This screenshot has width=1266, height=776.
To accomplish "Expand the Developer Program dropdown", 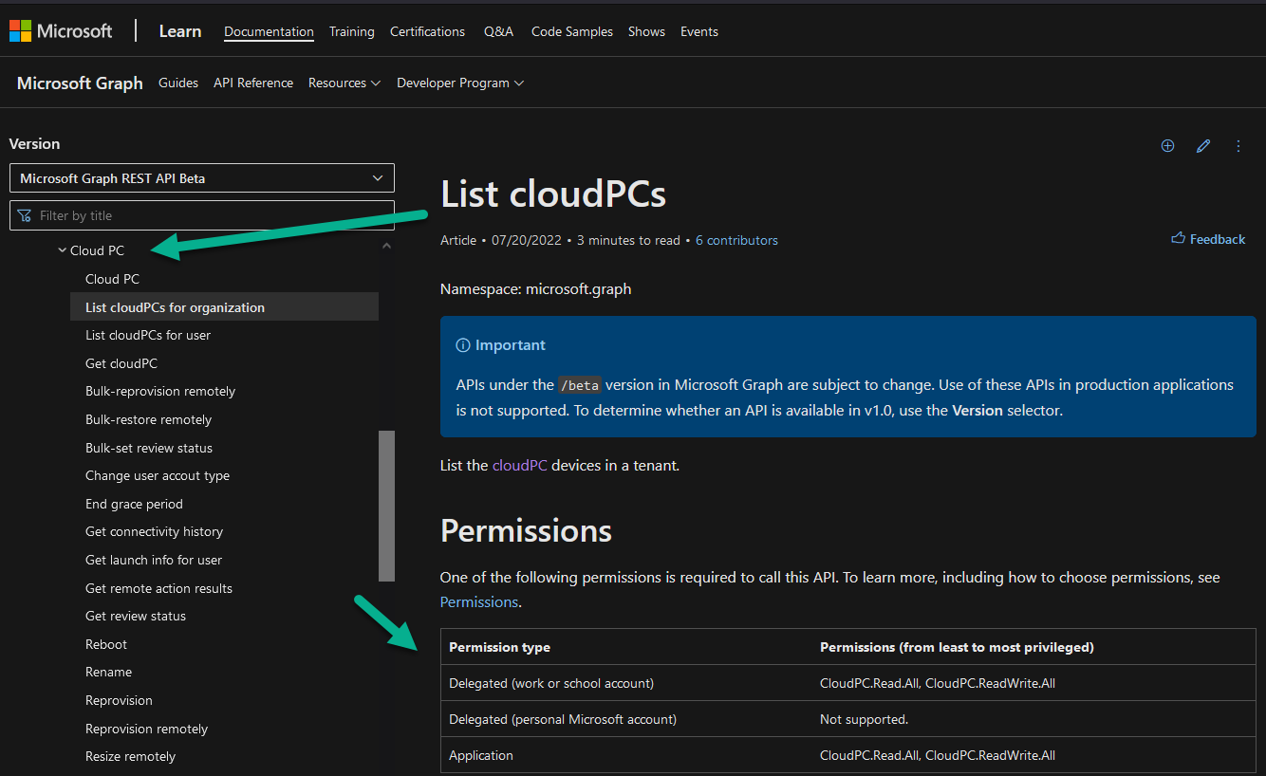I will [x=460, y=83].
